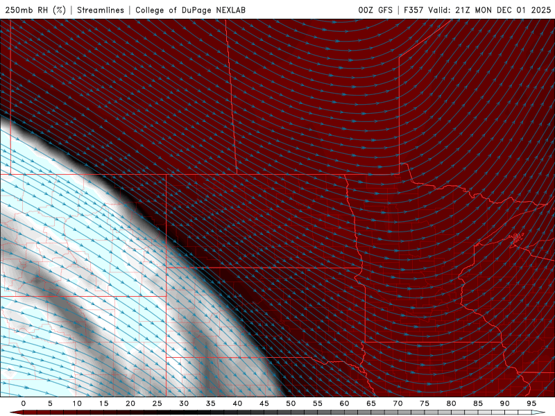Click the colorbar label '5'
The width and height of the screenshot is (555, 416).
point(50,404)
